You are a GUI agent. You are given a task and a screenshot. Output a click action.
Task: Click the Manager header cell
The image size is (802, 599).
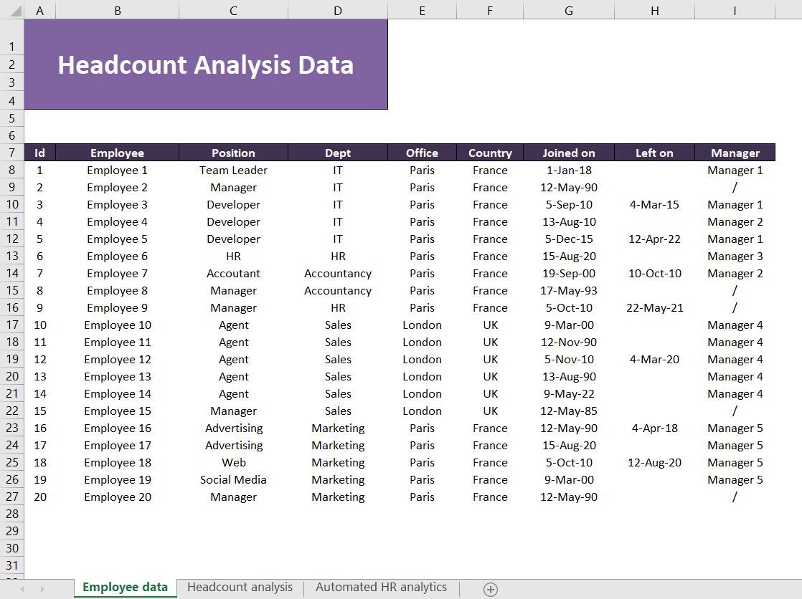(x=735, y=153)
